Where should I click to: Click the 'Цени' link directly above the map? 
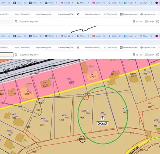click(x=150, y=55)
